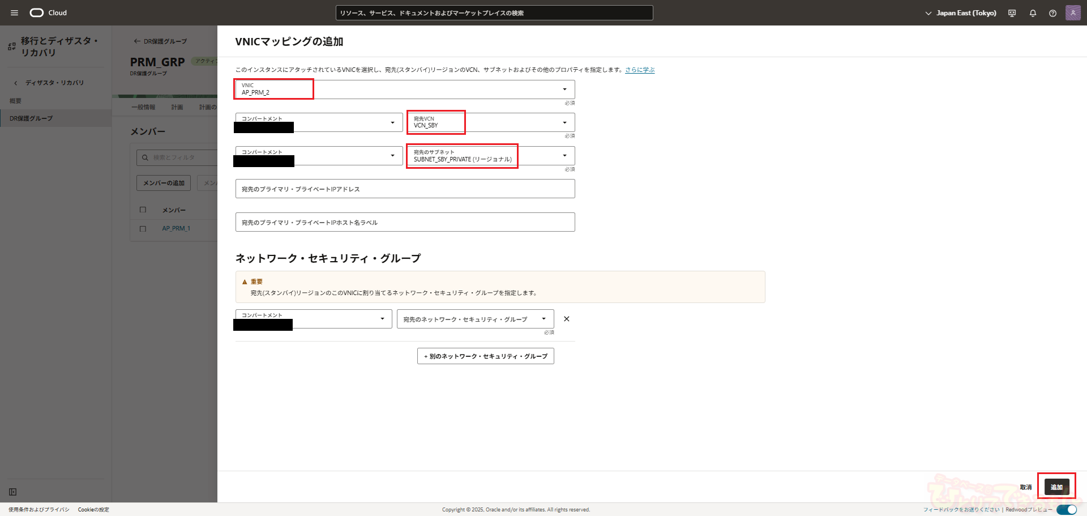Remove the network security group row
The height and width of the screenshot is (516, 1087).
566,319
